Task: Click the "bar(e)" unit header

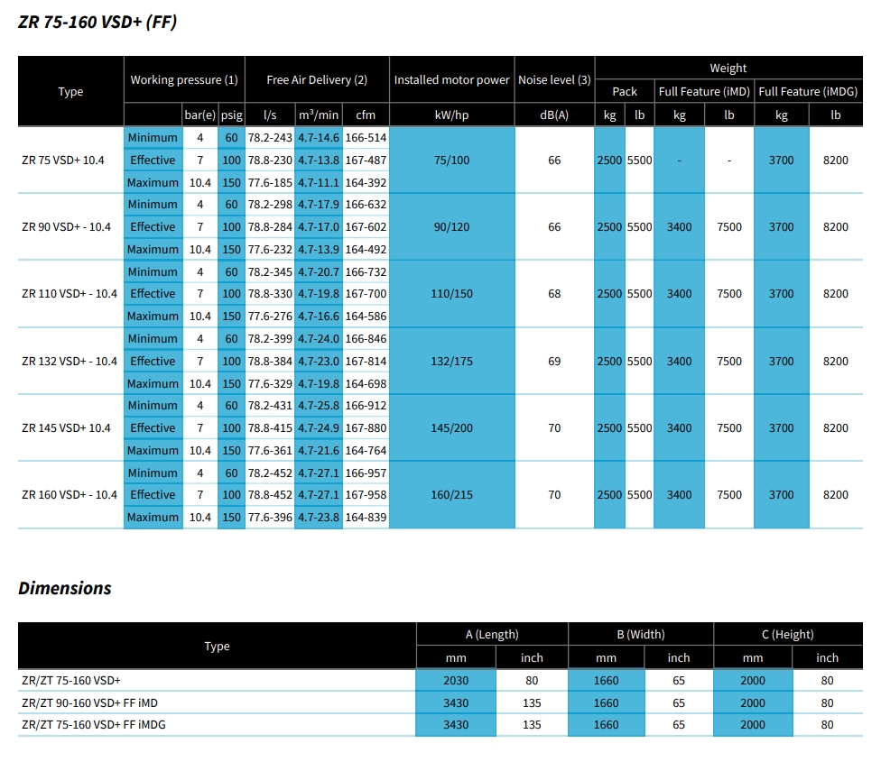Action: coord(200,115)
